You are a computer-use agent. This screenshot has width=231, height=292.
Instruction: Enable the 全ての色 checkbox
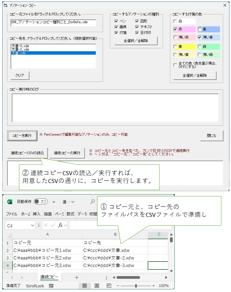(x=176, y=65)
